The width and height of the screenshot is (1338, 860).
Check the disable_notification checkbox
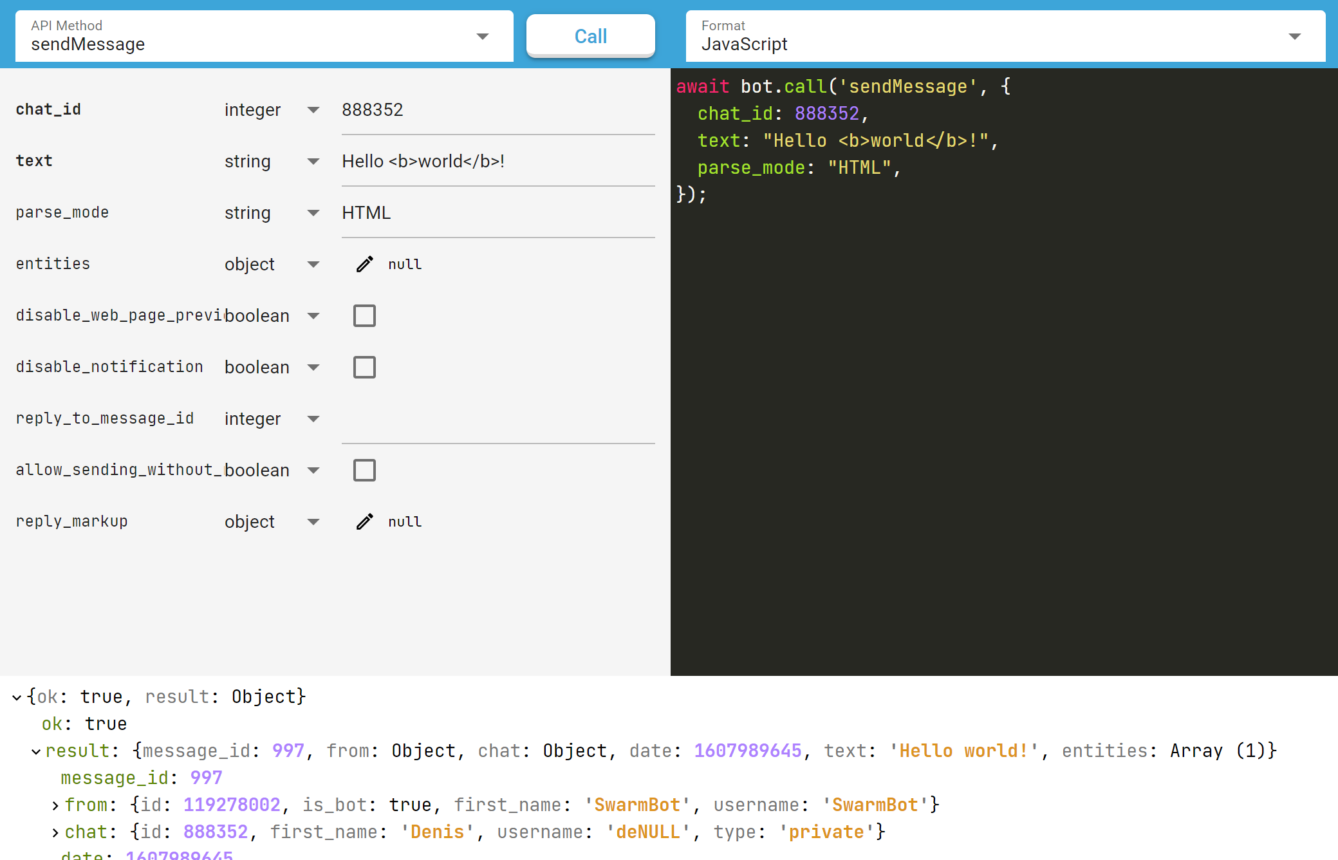pos(364,368)
